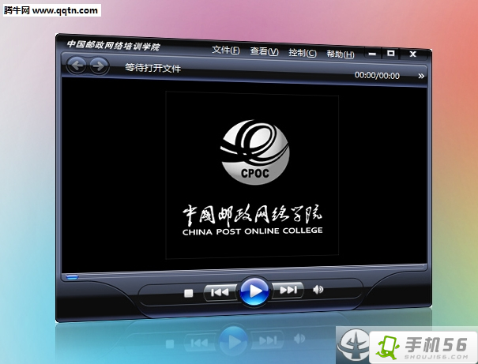The image size is (478, 364).
Task: Click the blue seek bar handle
Action: point(72,277)
